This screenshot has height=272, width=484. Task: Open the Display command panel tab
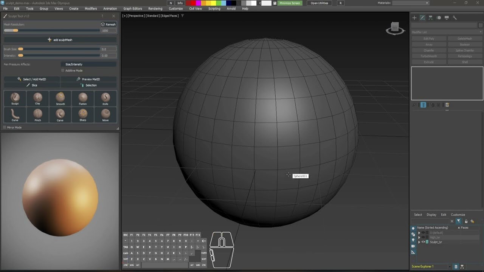click(447, 18)
